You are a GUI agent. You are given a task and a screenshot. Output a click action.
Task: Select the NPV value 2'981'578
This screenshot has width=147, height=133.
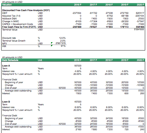61,43
